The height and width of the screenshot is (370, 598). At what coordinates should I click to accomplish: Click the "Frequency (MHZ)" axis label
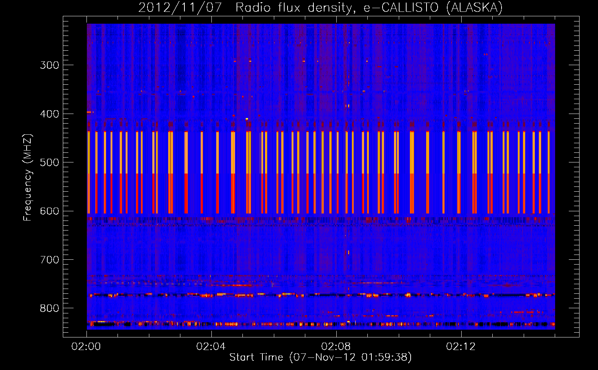click(28, 178)
